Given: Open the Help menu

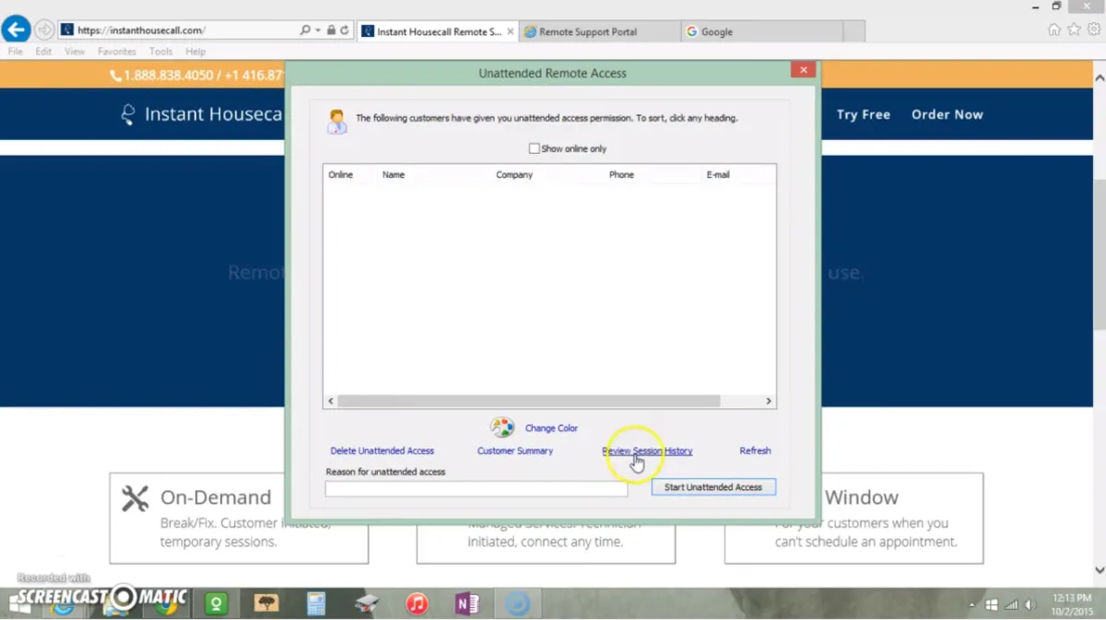Looking at the screenshot, I should click(x=195, y=52).
